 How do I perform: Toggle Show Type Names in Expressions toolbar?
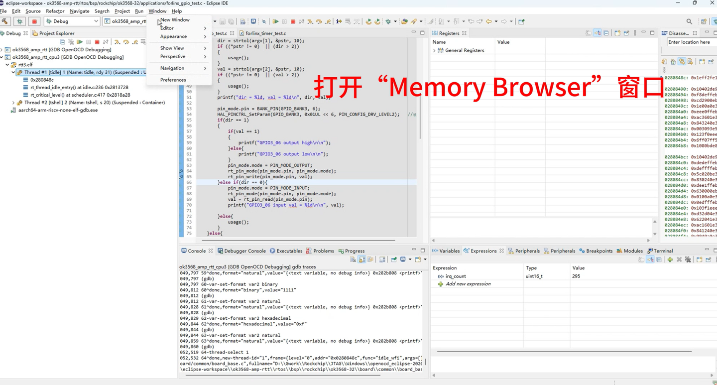641,259
